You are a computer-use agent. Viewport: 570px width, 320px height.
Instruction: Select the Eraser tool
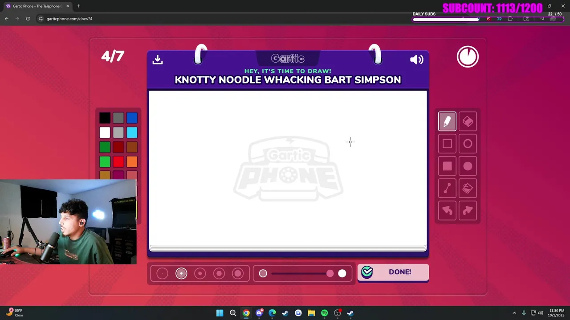tap(468, 121)
